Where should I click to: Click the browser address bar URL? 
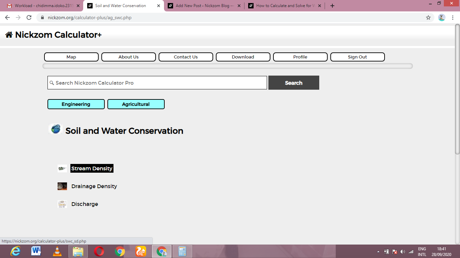[90, 17]
